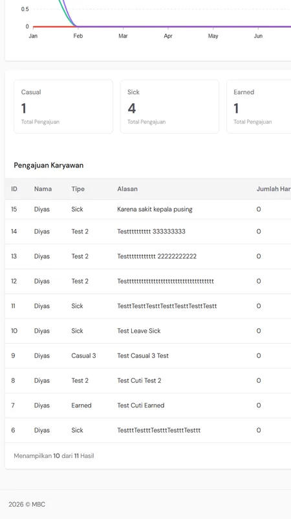Click 'Test Casual 3 Test' reason cell
This screenshot has width=291, height=519.
(143, 356)
